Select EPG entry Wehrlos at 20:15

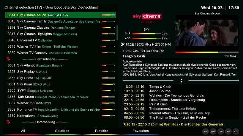point(181,96)
